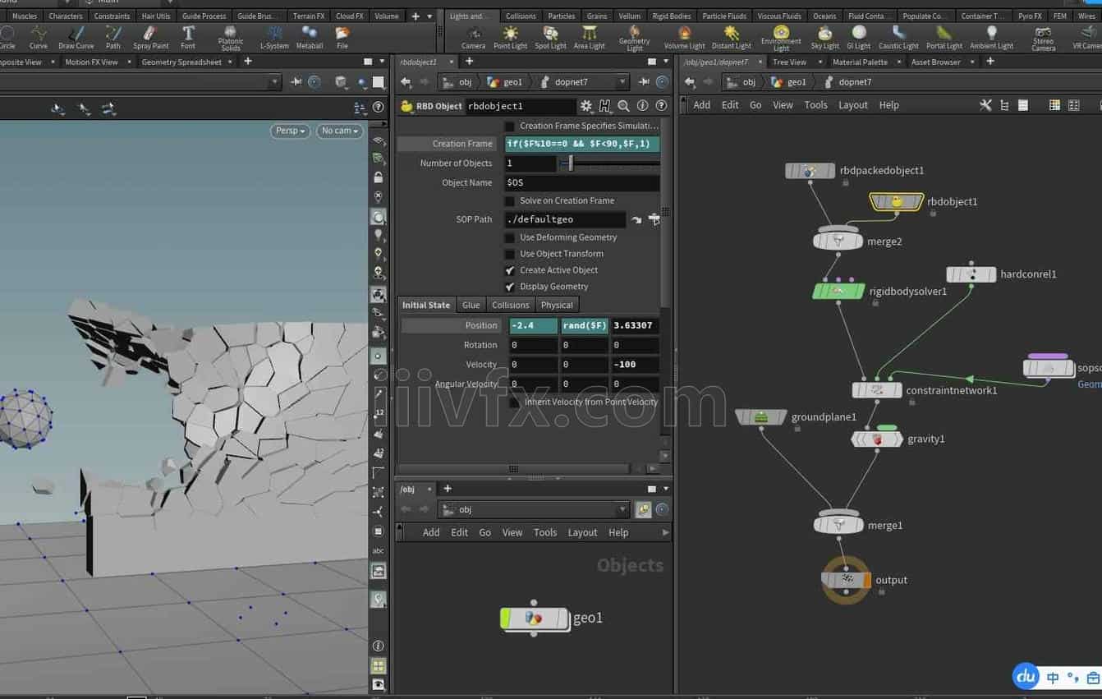
Task: Select the Font shelf tool
Action: pyautogui.click(x=188, y=37)
